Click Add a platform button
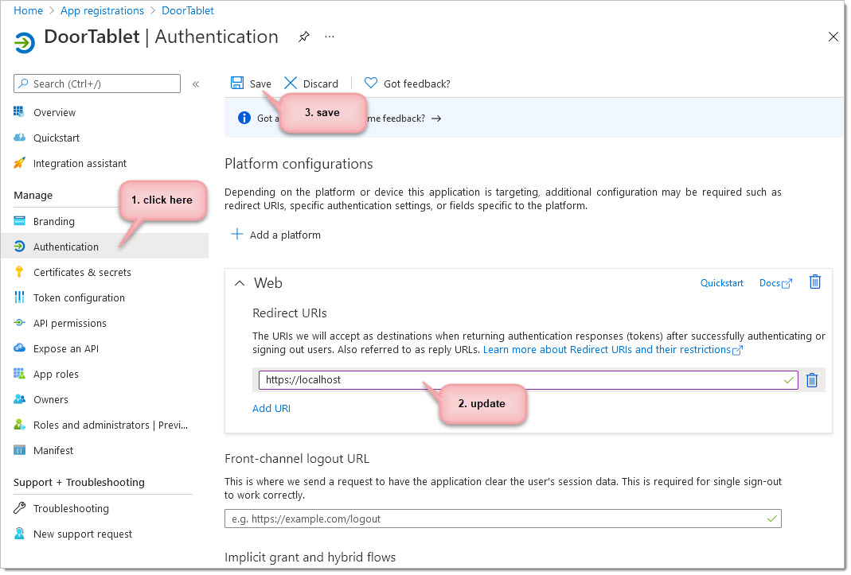 (x=275, y=235)
